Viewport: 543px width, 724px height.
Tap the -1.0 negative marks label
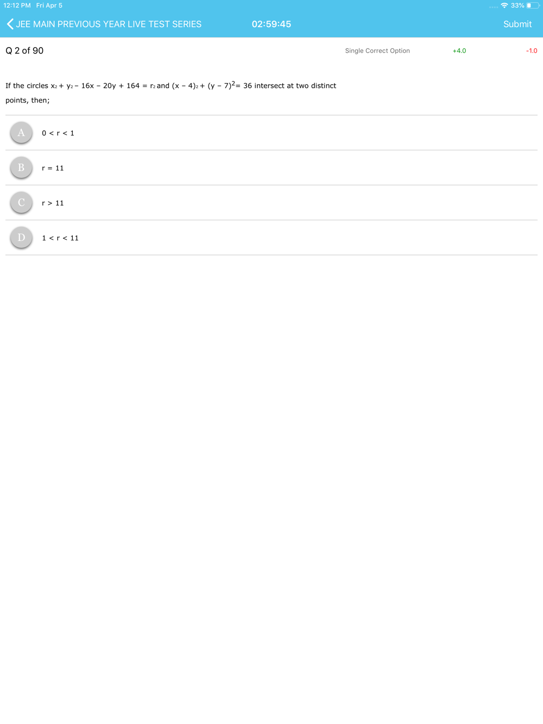pos(532,50)
